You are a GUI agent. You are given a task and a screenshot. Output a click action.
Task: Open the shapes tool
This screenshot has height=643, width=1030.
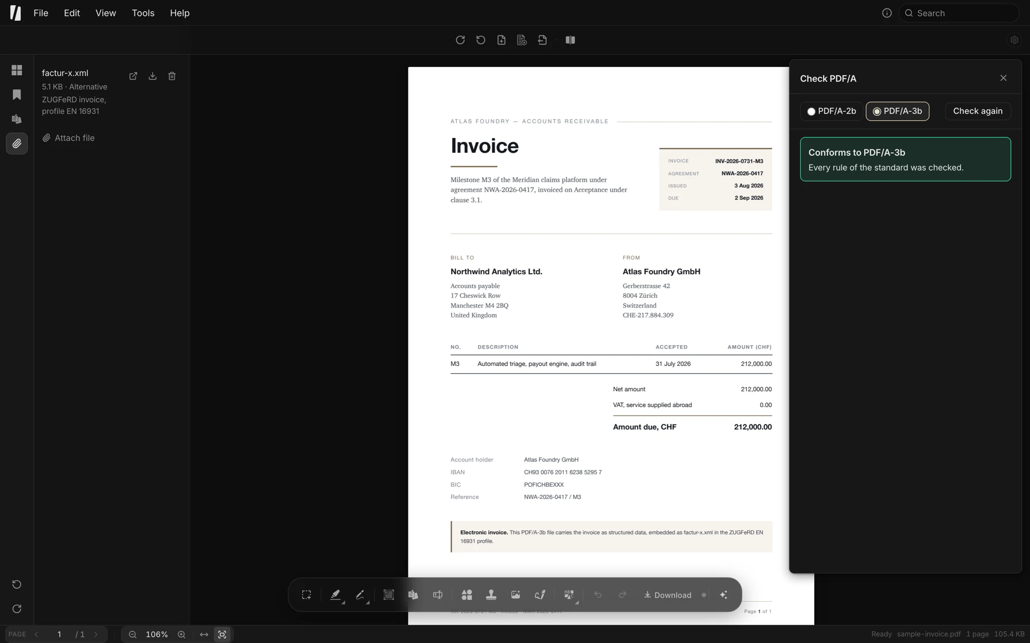467,595
